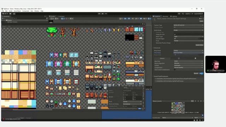226x127 pixels.
Task: Click the Pixels Per Unit field
Action: click(x=188, y=35)
